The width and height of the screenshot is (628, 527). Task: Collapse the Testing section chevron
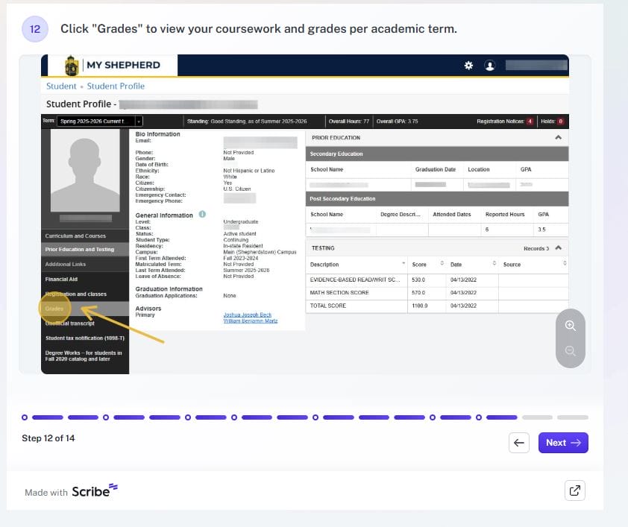click(x=558, y=248)
